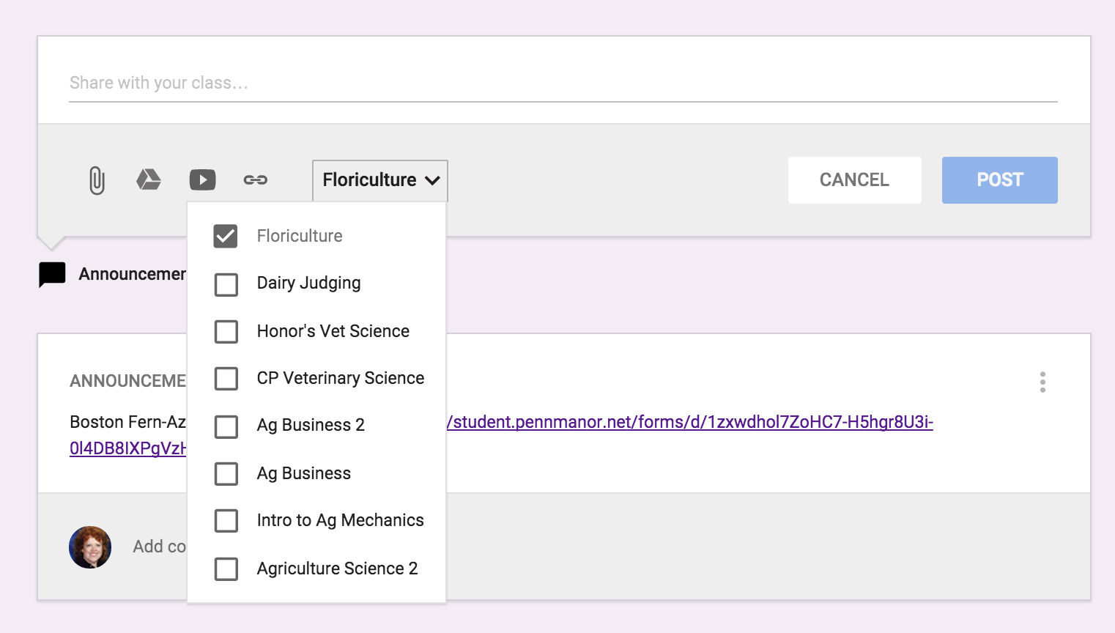The height and width of the screenshot is (633, 1115).
Task: Click the blue POST button
Action: 999,180
